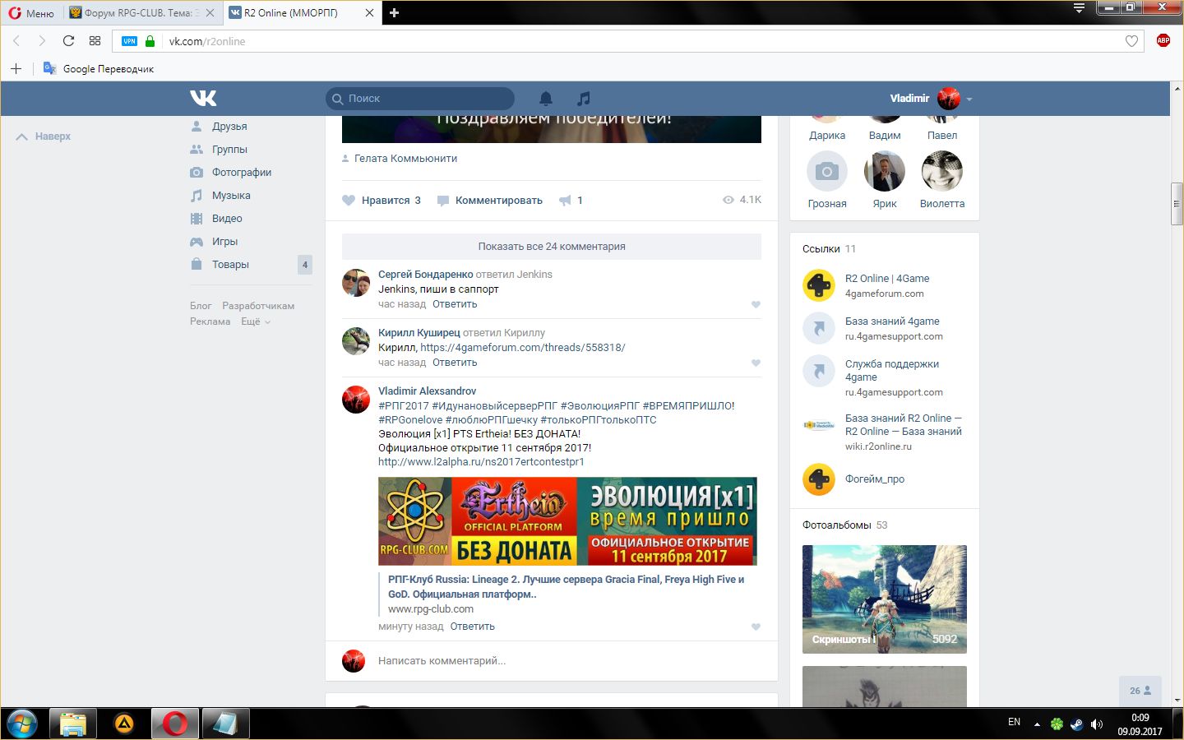Open the Блог footer link
Screen dimensions: 1184x740
pos(201,306)
